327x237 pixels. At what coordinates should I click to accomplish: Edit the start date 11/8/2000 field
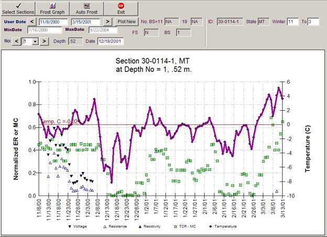click(53, 22)
